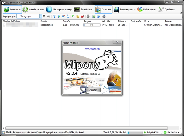Show the Estadísticas view
The width and height of the screenshot is (184, 136).
tap(83, 10)
